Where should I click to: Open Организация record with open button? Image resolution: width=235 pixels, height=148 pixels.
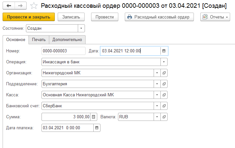click(164, 73)
